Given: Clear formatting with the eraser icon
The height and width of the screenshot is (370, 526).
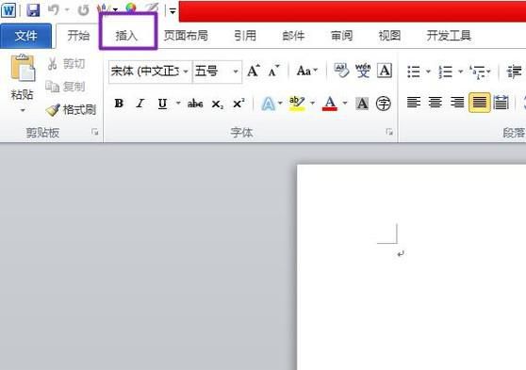Looking at the screenshot, I should [x=341, y=71].
